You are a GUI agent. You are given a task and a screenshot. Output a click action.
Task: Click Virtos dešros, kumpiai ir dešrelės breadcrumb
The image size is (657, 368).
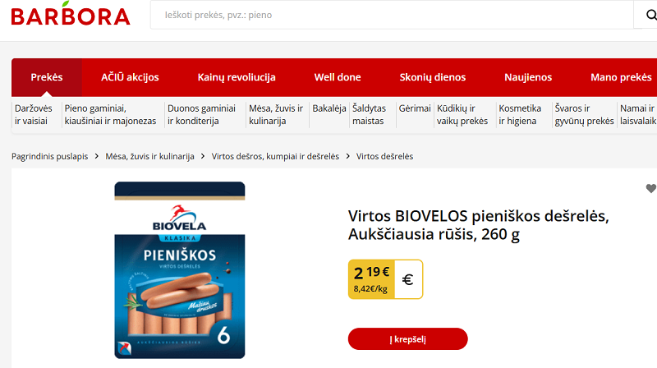[275, 156]
